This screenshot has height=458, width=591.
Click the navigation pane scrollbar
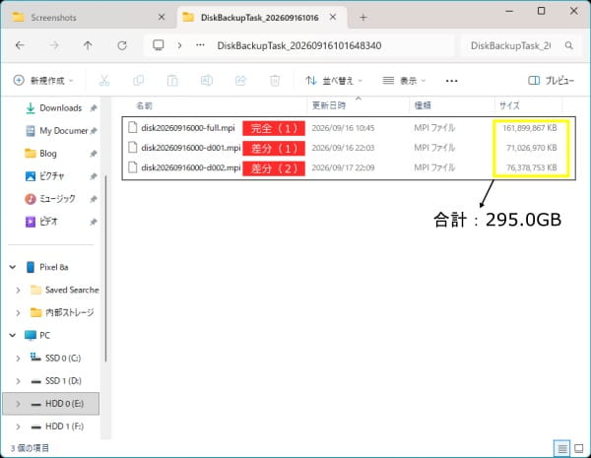105,268
